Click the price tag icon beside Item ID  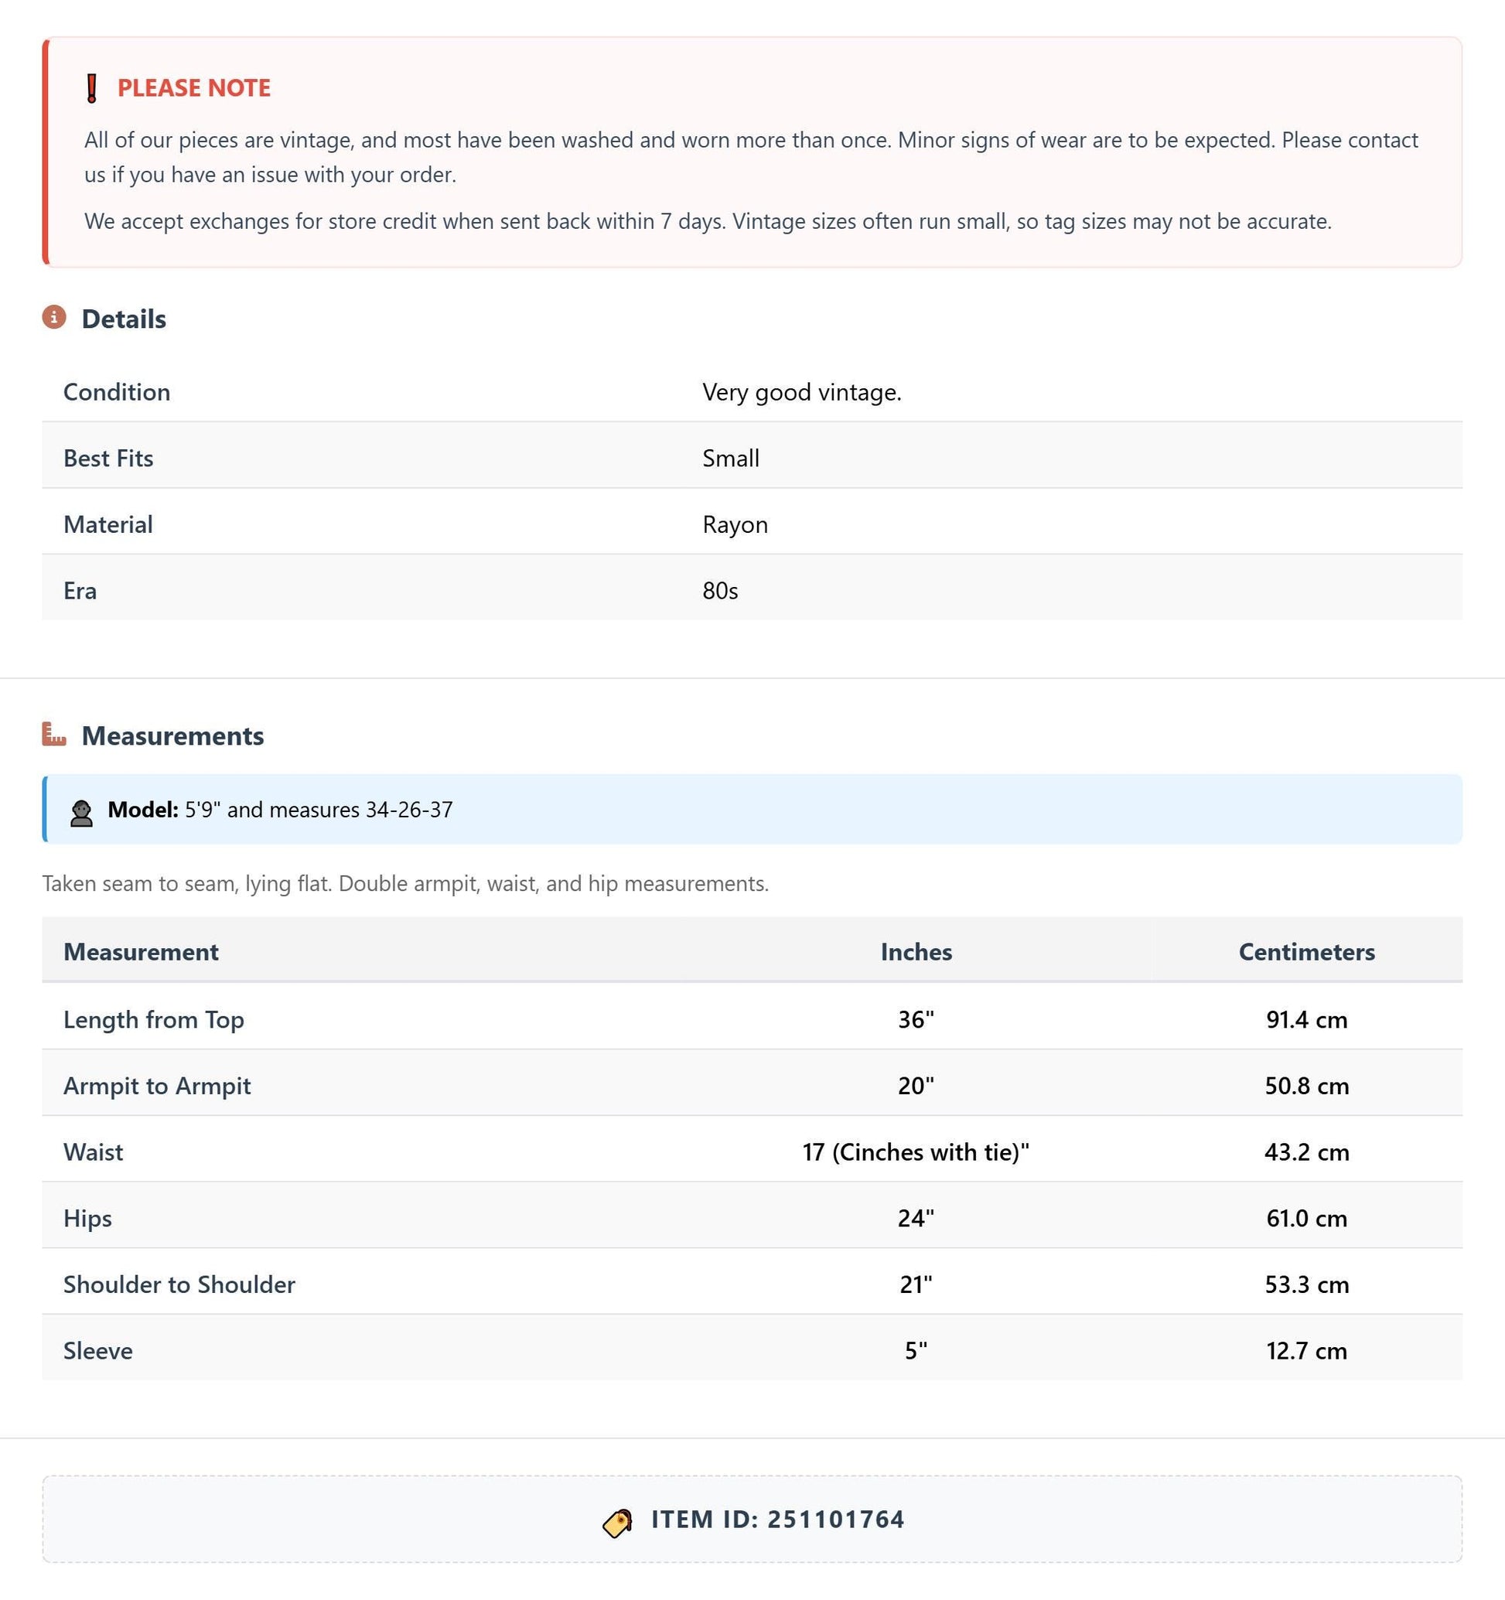coord(617,1522)
